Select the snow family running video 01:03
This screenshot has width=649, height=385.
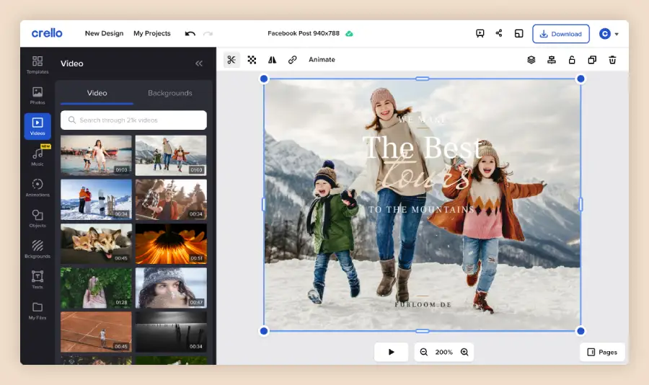[171, 155]
